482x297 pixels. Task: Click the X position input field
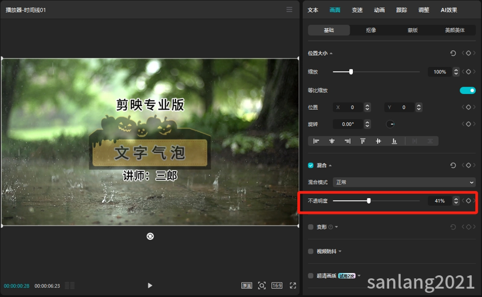coord(349,107)
